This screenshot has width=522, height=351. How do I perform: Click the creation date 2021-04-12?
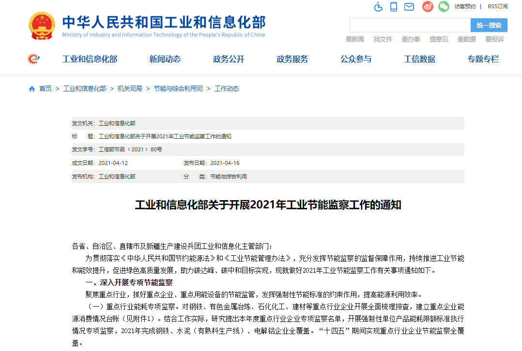(x=113, y=163)
